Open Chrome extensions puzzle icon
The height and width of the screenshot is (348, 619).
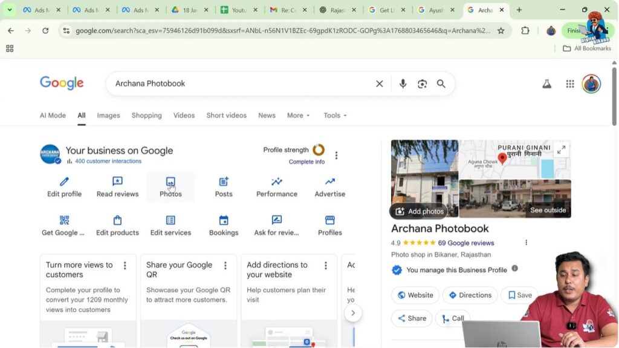pos(525,30)
